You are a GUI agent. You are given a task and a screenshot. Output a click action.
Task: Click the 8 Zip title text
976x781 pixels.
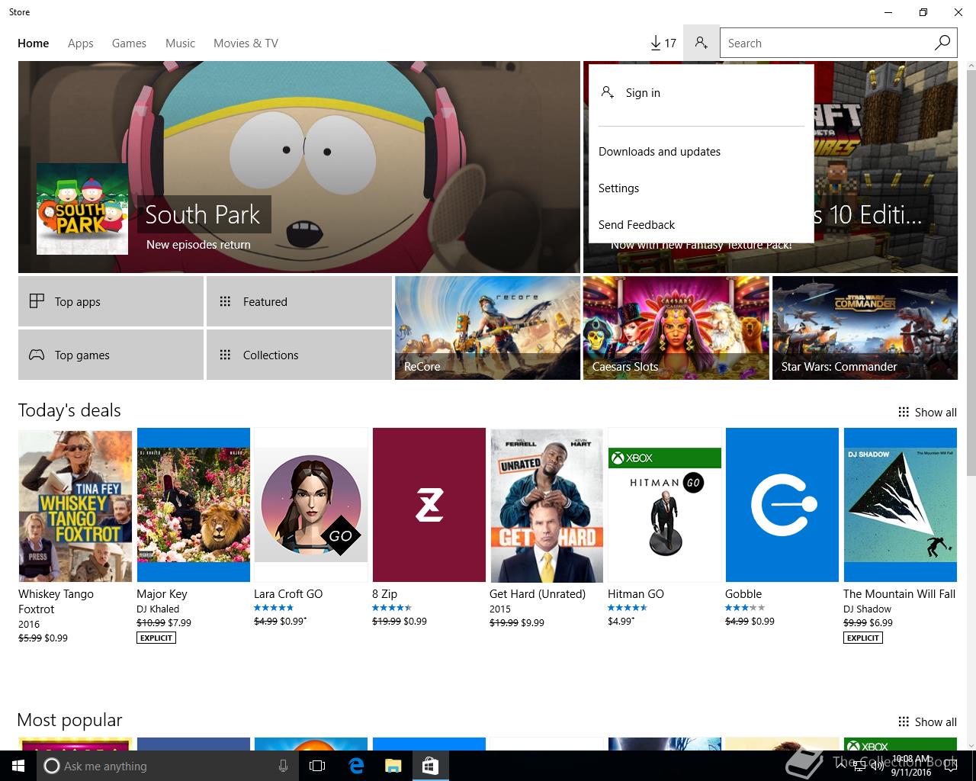(384, 594)
